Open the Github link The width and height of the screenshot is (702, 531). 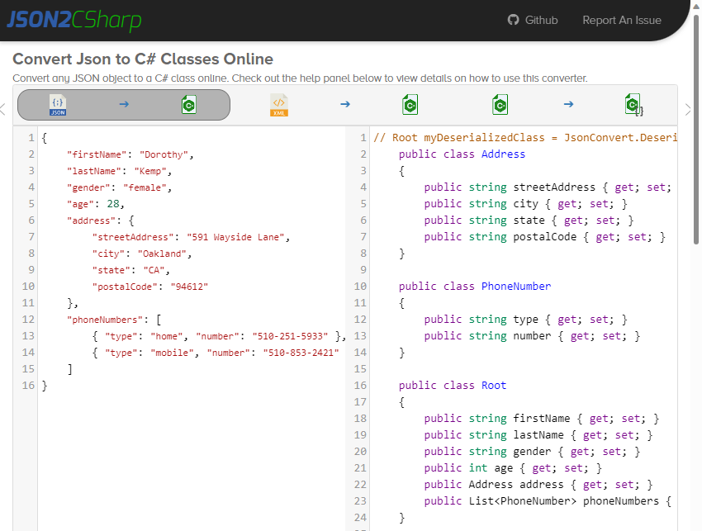[541, 20]
